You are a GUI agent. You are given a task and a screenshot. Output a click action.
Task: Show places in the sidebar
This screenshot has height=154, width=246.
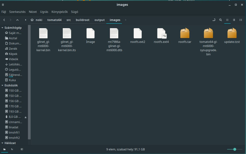[x=4, y=149]
